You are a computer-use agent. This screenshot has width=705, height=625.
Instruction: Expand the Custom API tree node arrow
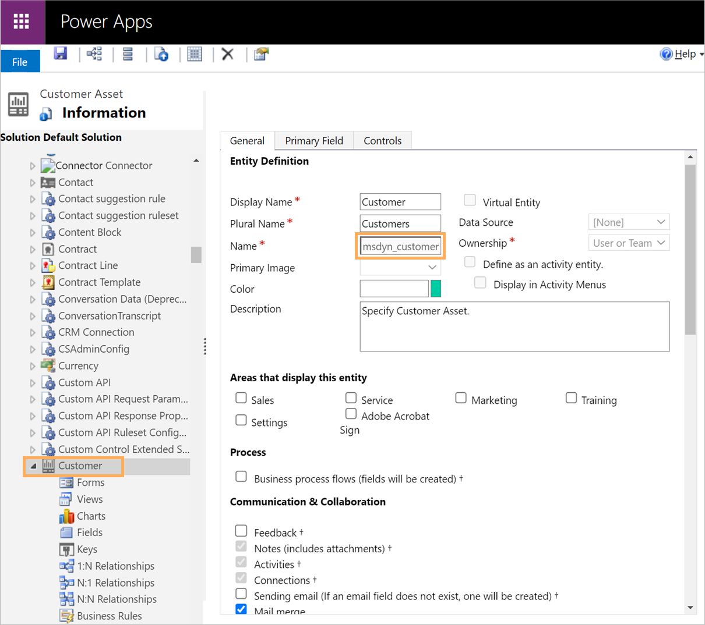point(33,383)
